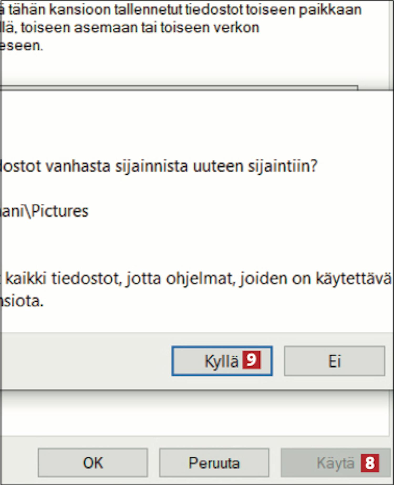This screenshot has width=394, height=485.
Task: Click OK in the properties dialog
Action: point(93,462)
